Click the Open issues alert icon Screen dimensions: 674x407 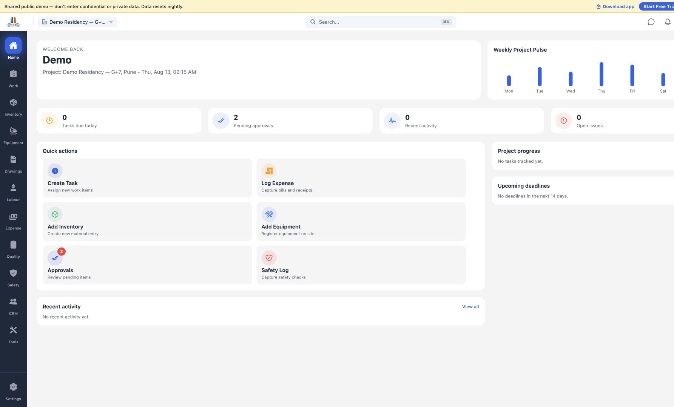click(x=564, y=121)
